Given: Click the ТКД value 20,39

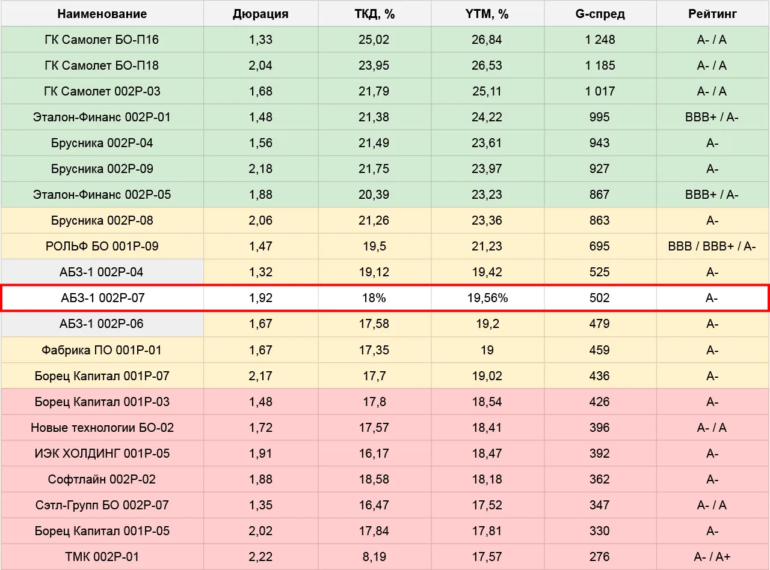Looking at the screenshot, I should (x=374, y=195).
